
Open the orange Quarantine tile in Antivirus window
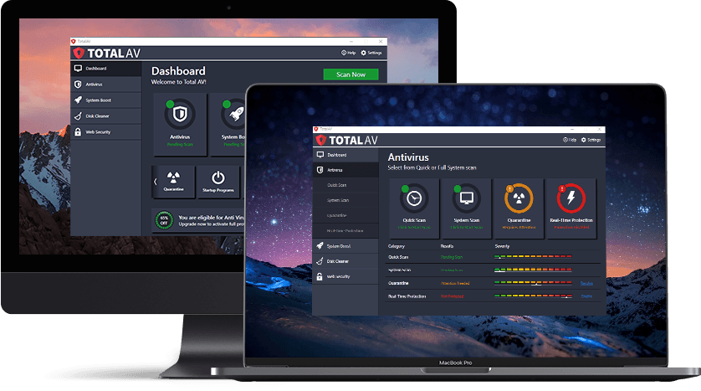click(x=519, y=203)
